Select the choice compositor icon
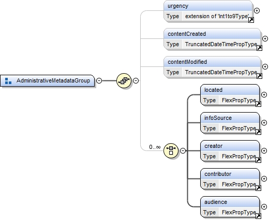This screenshot has width=269, height=220. pyautogui.click(x=171, y=150)
